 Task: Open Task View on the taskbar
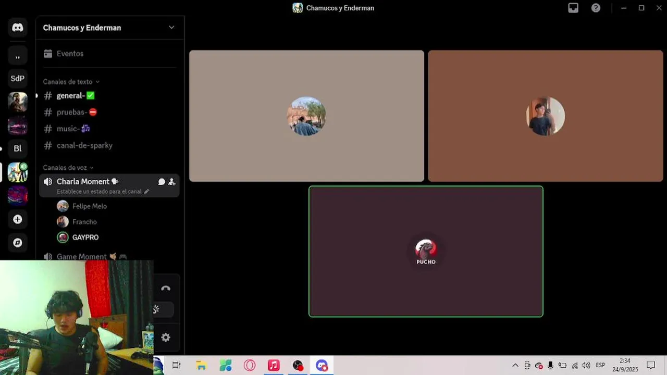point(177,366)
